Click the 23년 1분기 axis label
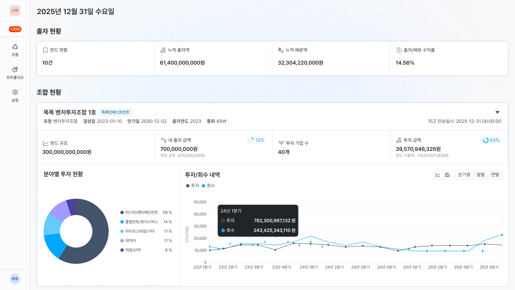Viewport: 515px width, 290px height. [202, 267]
